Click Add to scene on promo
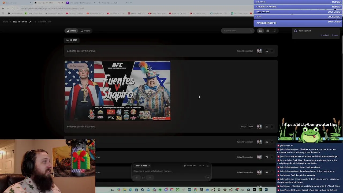This screenshot has height=193, width=343. (77, 66)
